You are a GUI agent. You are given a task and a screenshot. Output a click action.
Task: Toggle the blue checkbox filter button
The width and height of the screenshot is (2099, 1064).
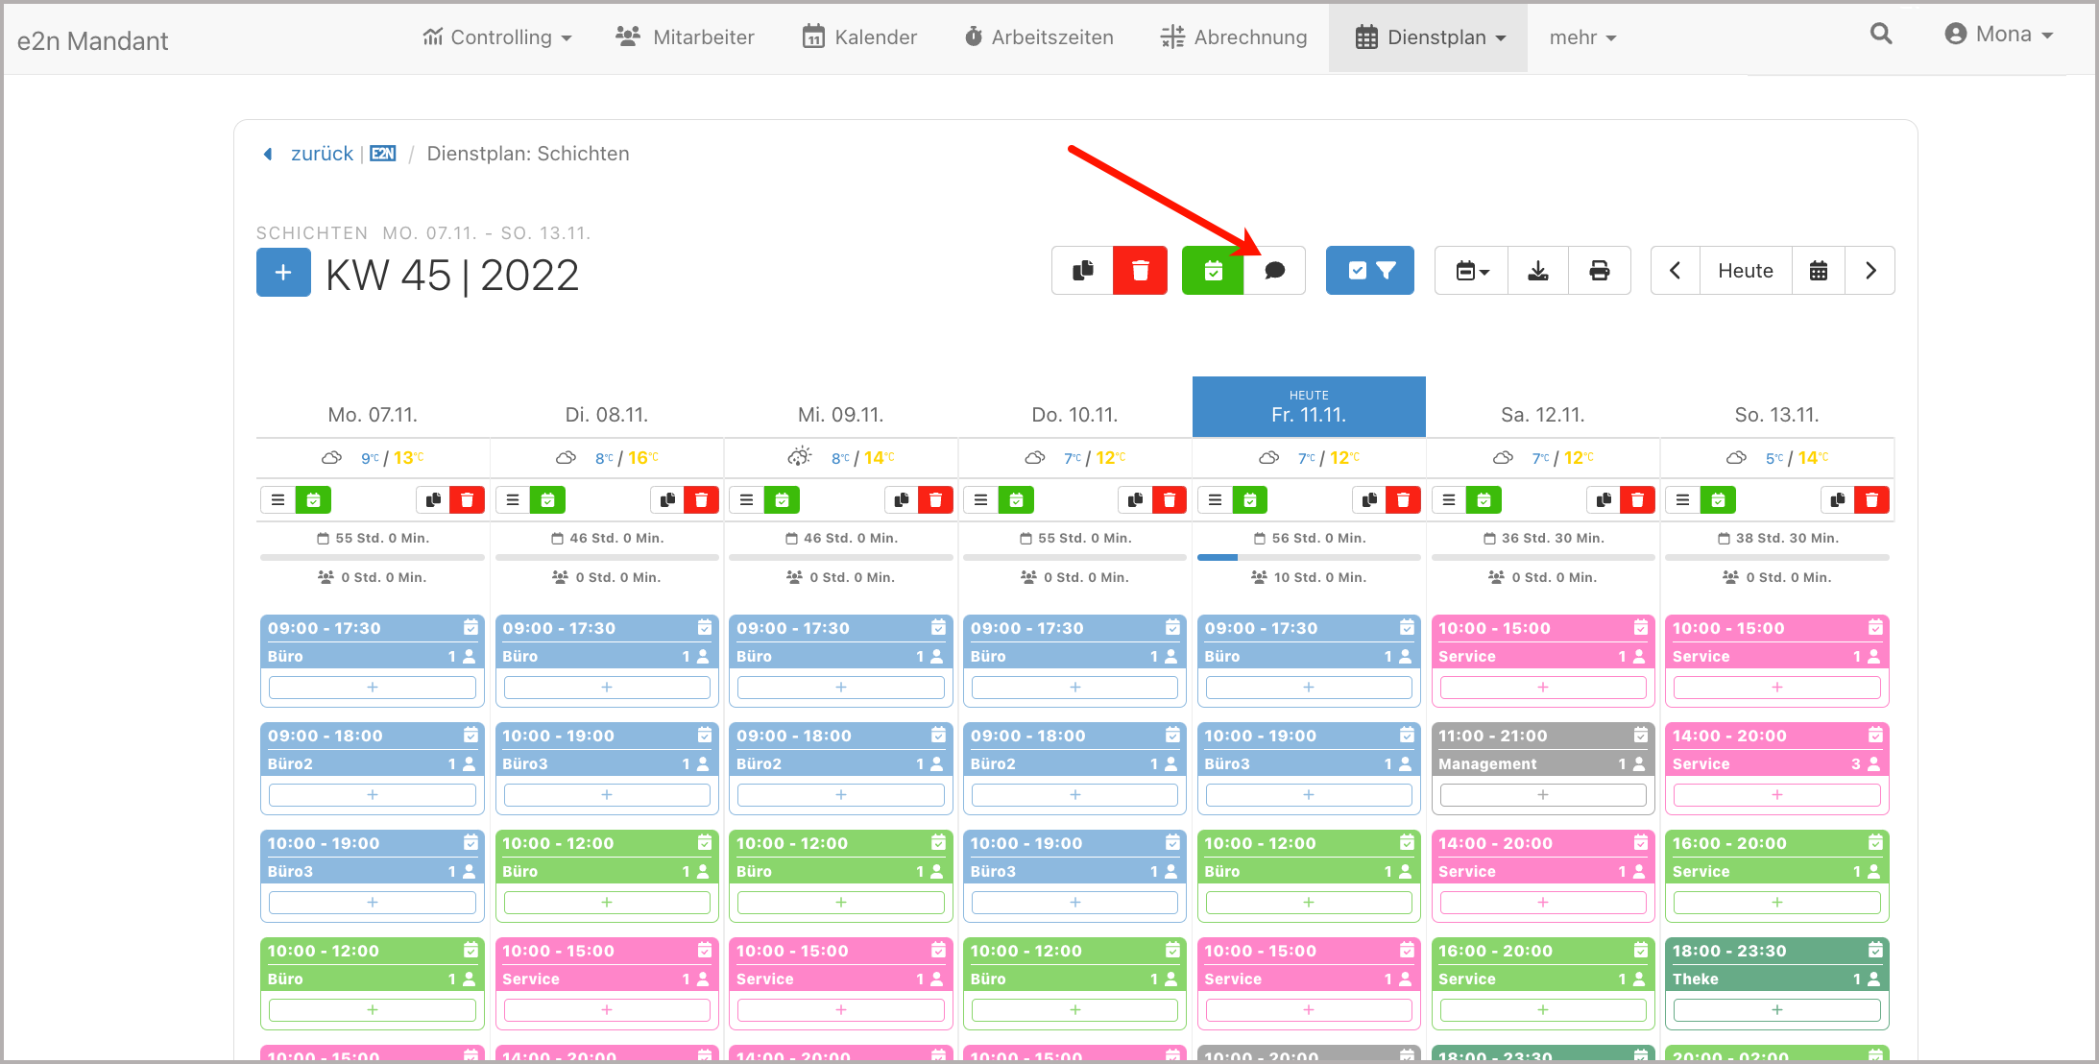click(1369, 271)
